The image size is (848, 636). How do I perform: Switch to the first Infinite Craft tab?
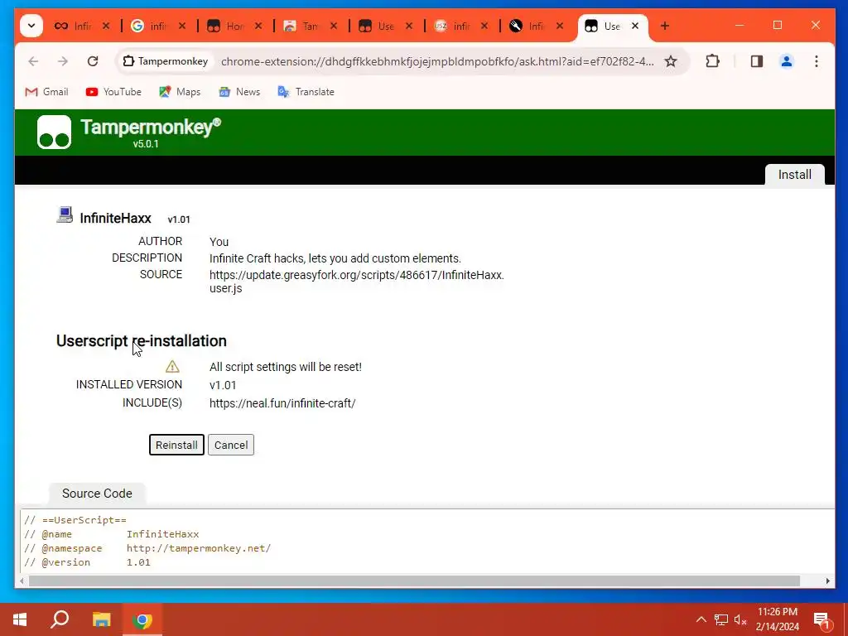tap(74, 26)
